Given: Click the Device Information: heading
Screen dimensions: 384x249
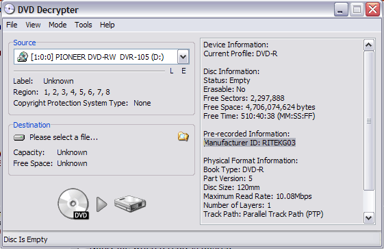Looking at the screenshot, I should pos(236,45).
